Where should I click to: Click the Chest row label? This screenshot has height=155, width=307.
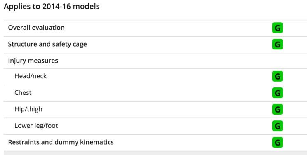(x=23, y=93)
